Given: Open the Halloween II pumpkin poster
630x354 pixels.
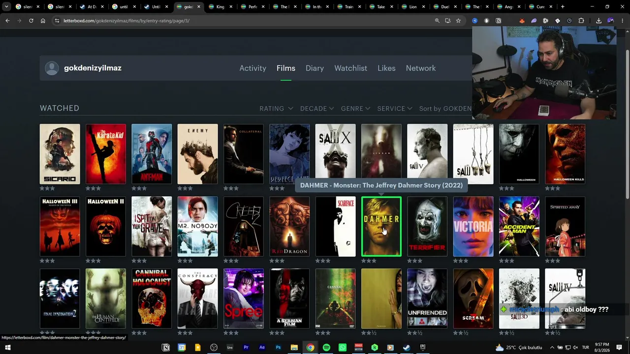Looking at the screenshot, I should point(106,227).
